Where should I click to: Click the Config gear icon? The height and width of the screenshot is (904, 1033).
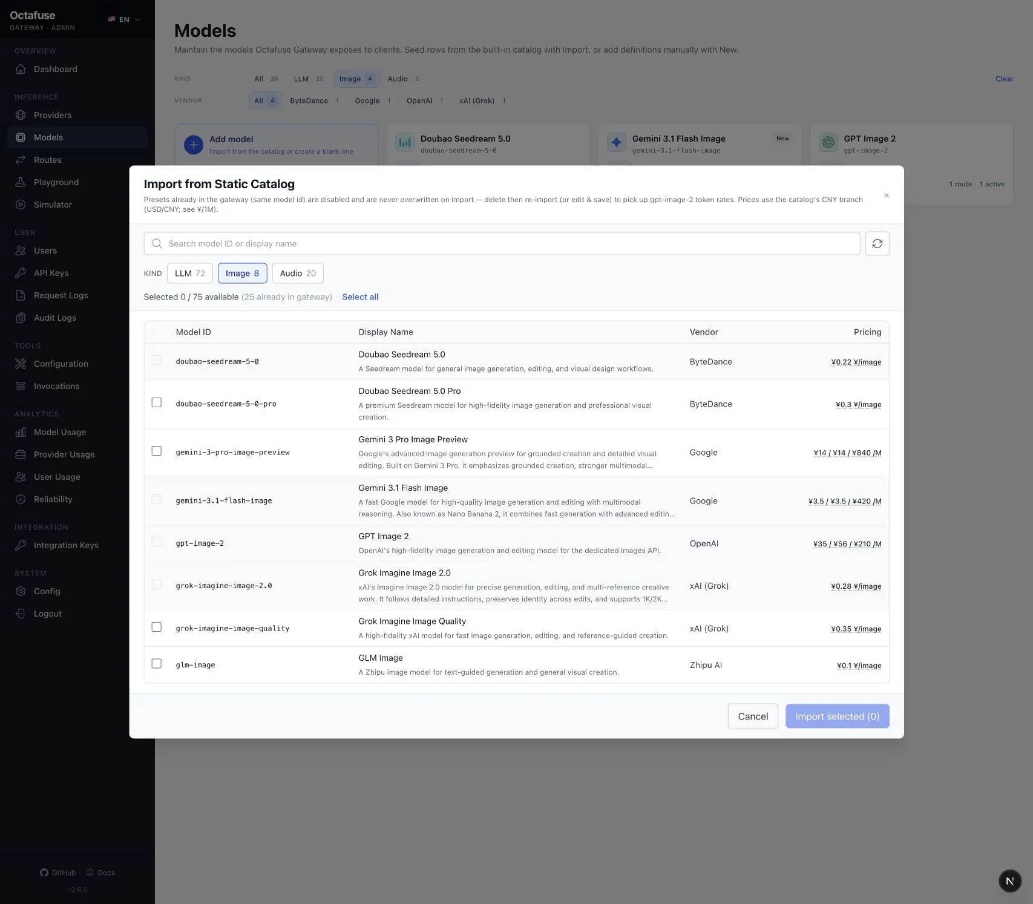coord(21,591)
